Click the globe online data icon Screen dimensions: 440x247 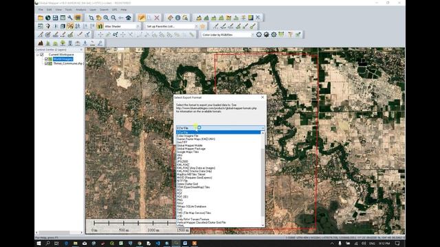pos(48,18)
